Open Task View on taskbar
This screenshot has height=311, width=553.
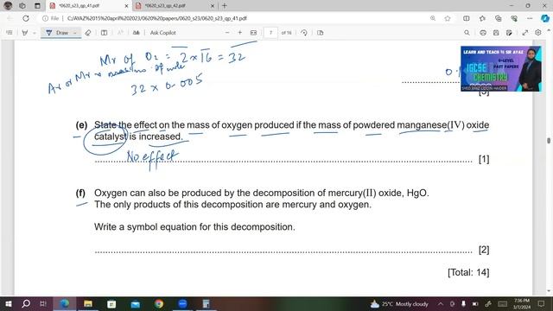point(43,303)
